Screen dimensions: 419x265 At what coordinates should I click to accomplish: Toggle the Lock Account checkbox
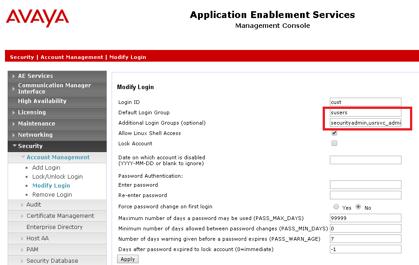(334, 143)
